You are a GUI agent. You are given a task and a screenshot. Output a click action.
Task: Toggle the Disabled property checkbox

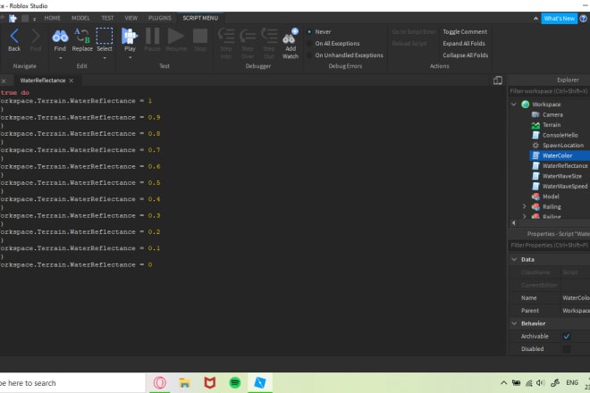point(566,349)
